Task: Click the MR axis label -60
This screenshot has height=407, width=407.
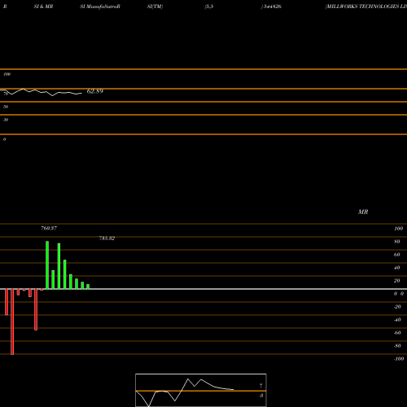Action: pos(397,333)
